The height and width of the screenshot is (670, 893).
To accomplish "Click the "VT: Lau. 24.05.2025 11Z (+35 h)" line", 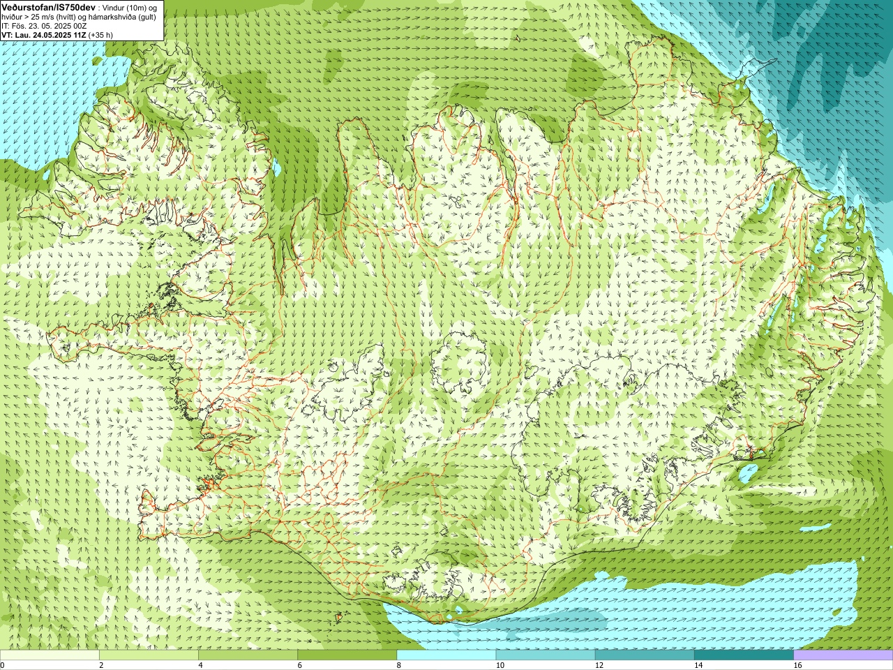I will [57, 34].
